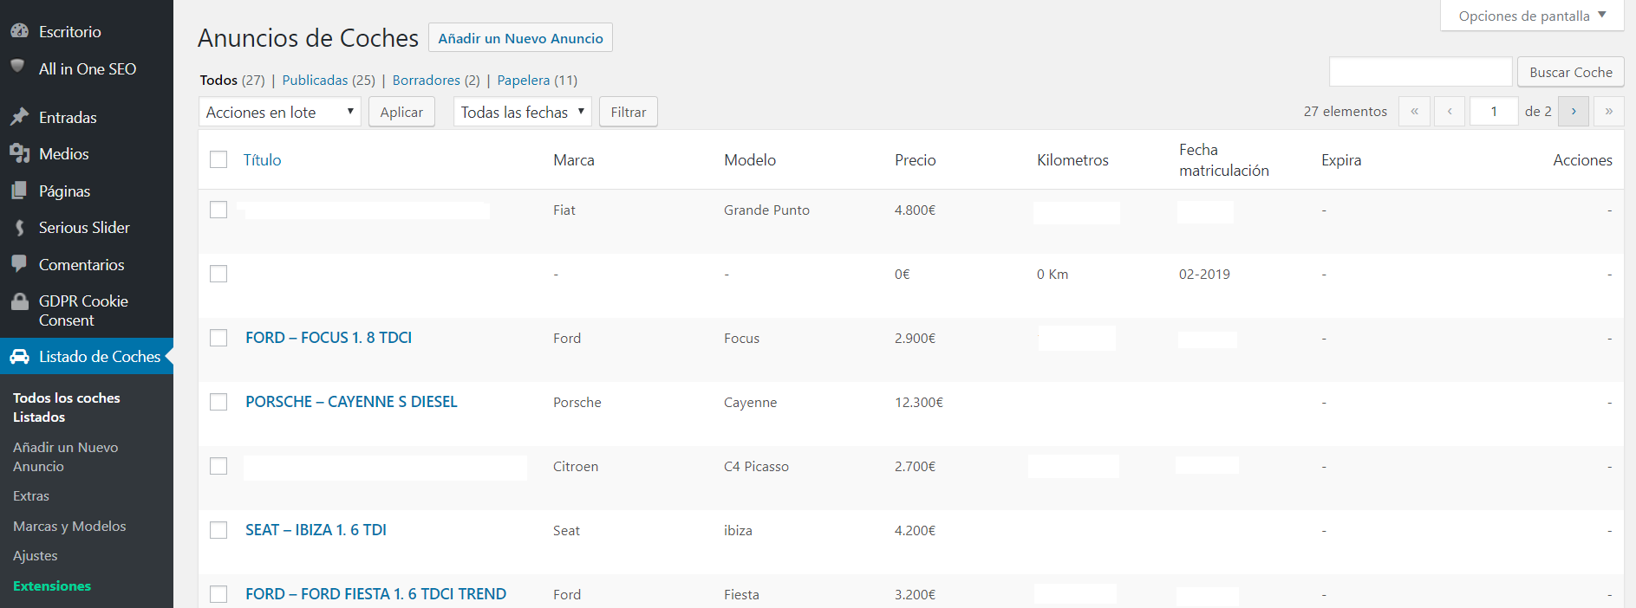Tick the checkbox for FORD – FOCUS 1. 8 TDCI

pos(218,338)
